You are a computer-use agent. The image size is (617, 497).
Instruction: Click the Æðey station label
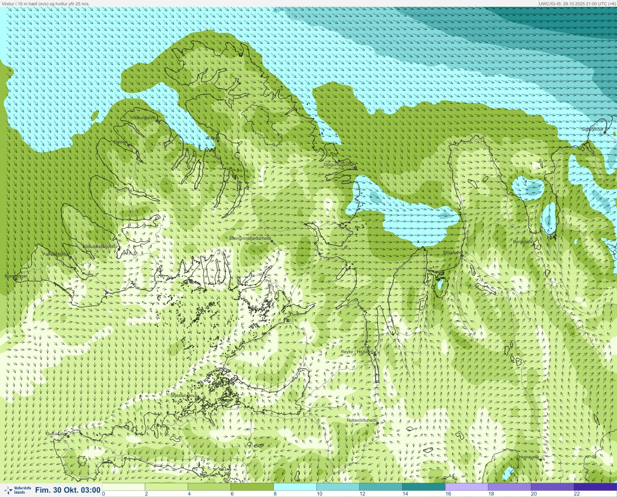tap(211, 138)
